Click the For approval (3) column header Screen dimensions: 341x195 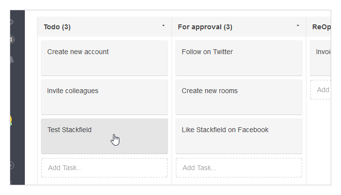coord(205,27)
